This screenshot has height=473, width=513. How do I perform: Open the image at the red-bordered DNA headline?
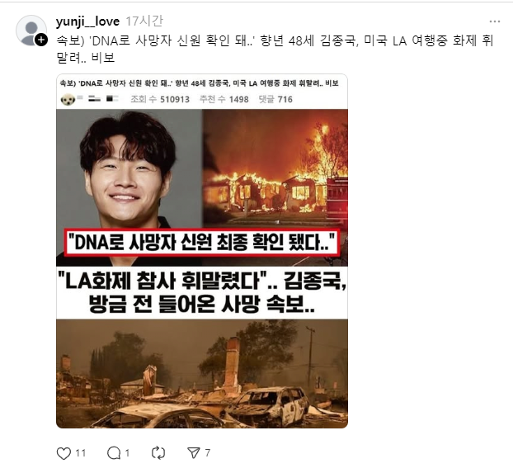coord(201,243)
